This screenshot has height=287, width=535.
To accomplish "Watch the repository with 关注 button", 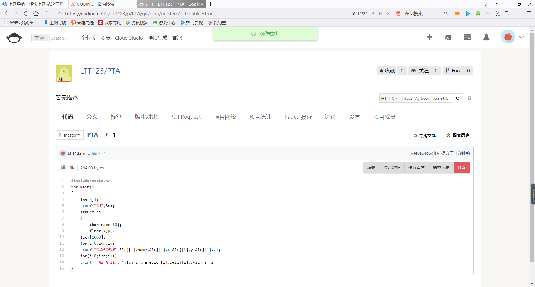I will point(420,71).
